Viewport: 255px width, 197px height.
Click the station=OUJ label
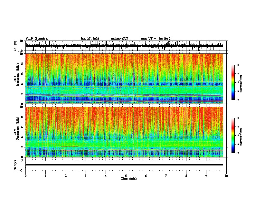click(119, 39)
